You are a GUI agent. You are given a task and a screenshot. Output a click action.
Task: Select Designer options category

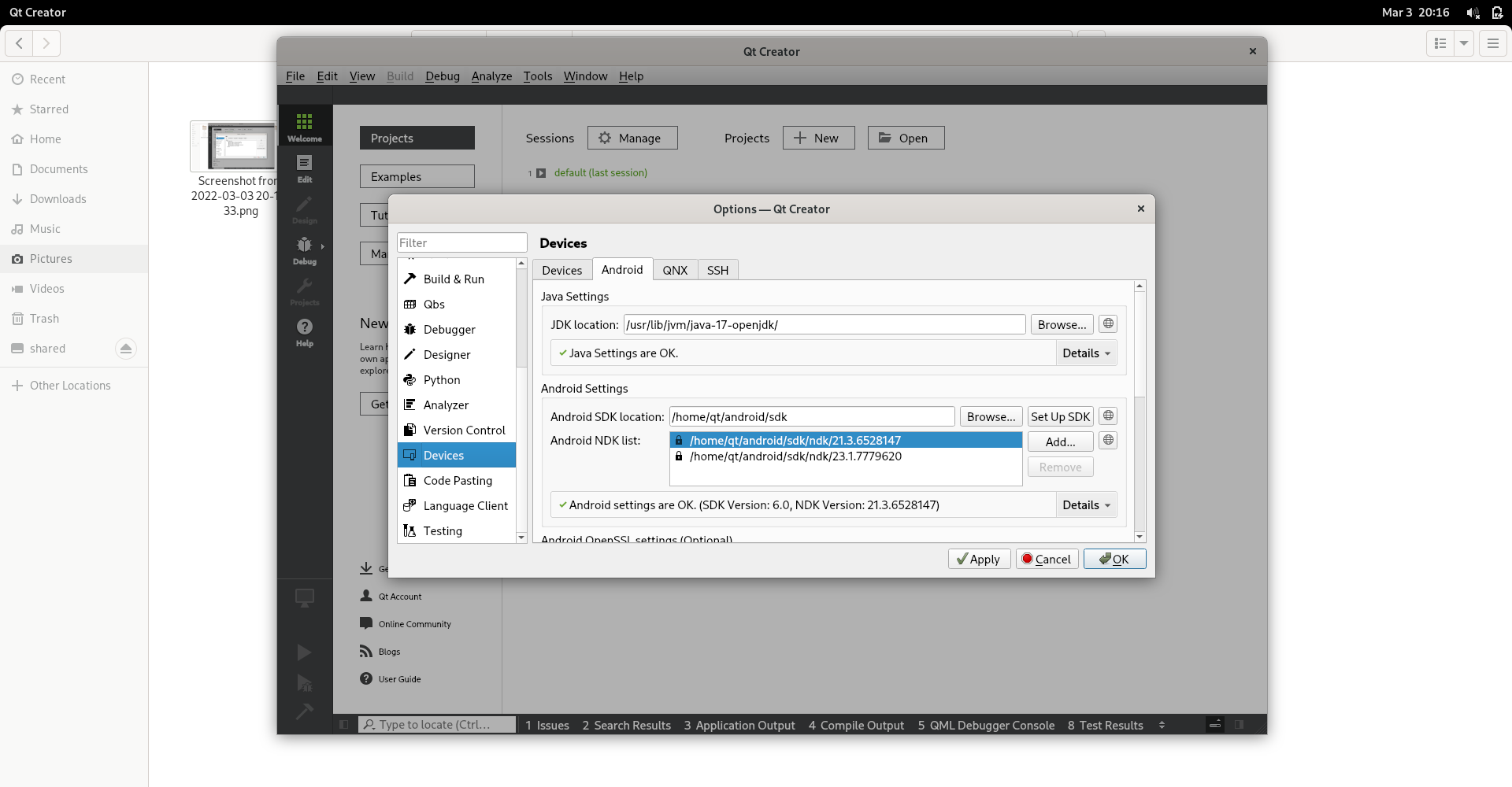click(457, 355)
